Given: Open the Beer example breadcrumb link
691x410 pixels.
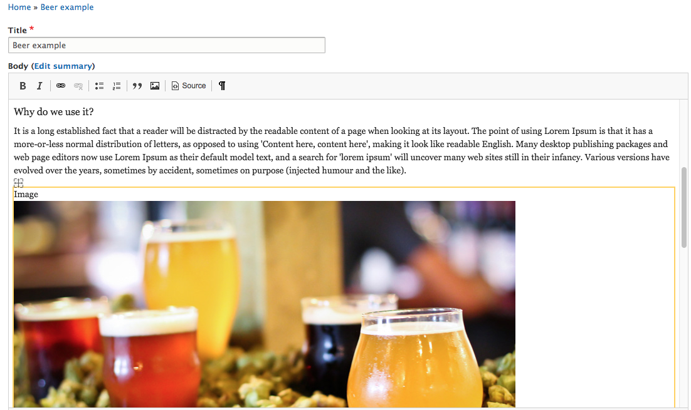Looking at the screenshot, I should (x=67, y=7).
